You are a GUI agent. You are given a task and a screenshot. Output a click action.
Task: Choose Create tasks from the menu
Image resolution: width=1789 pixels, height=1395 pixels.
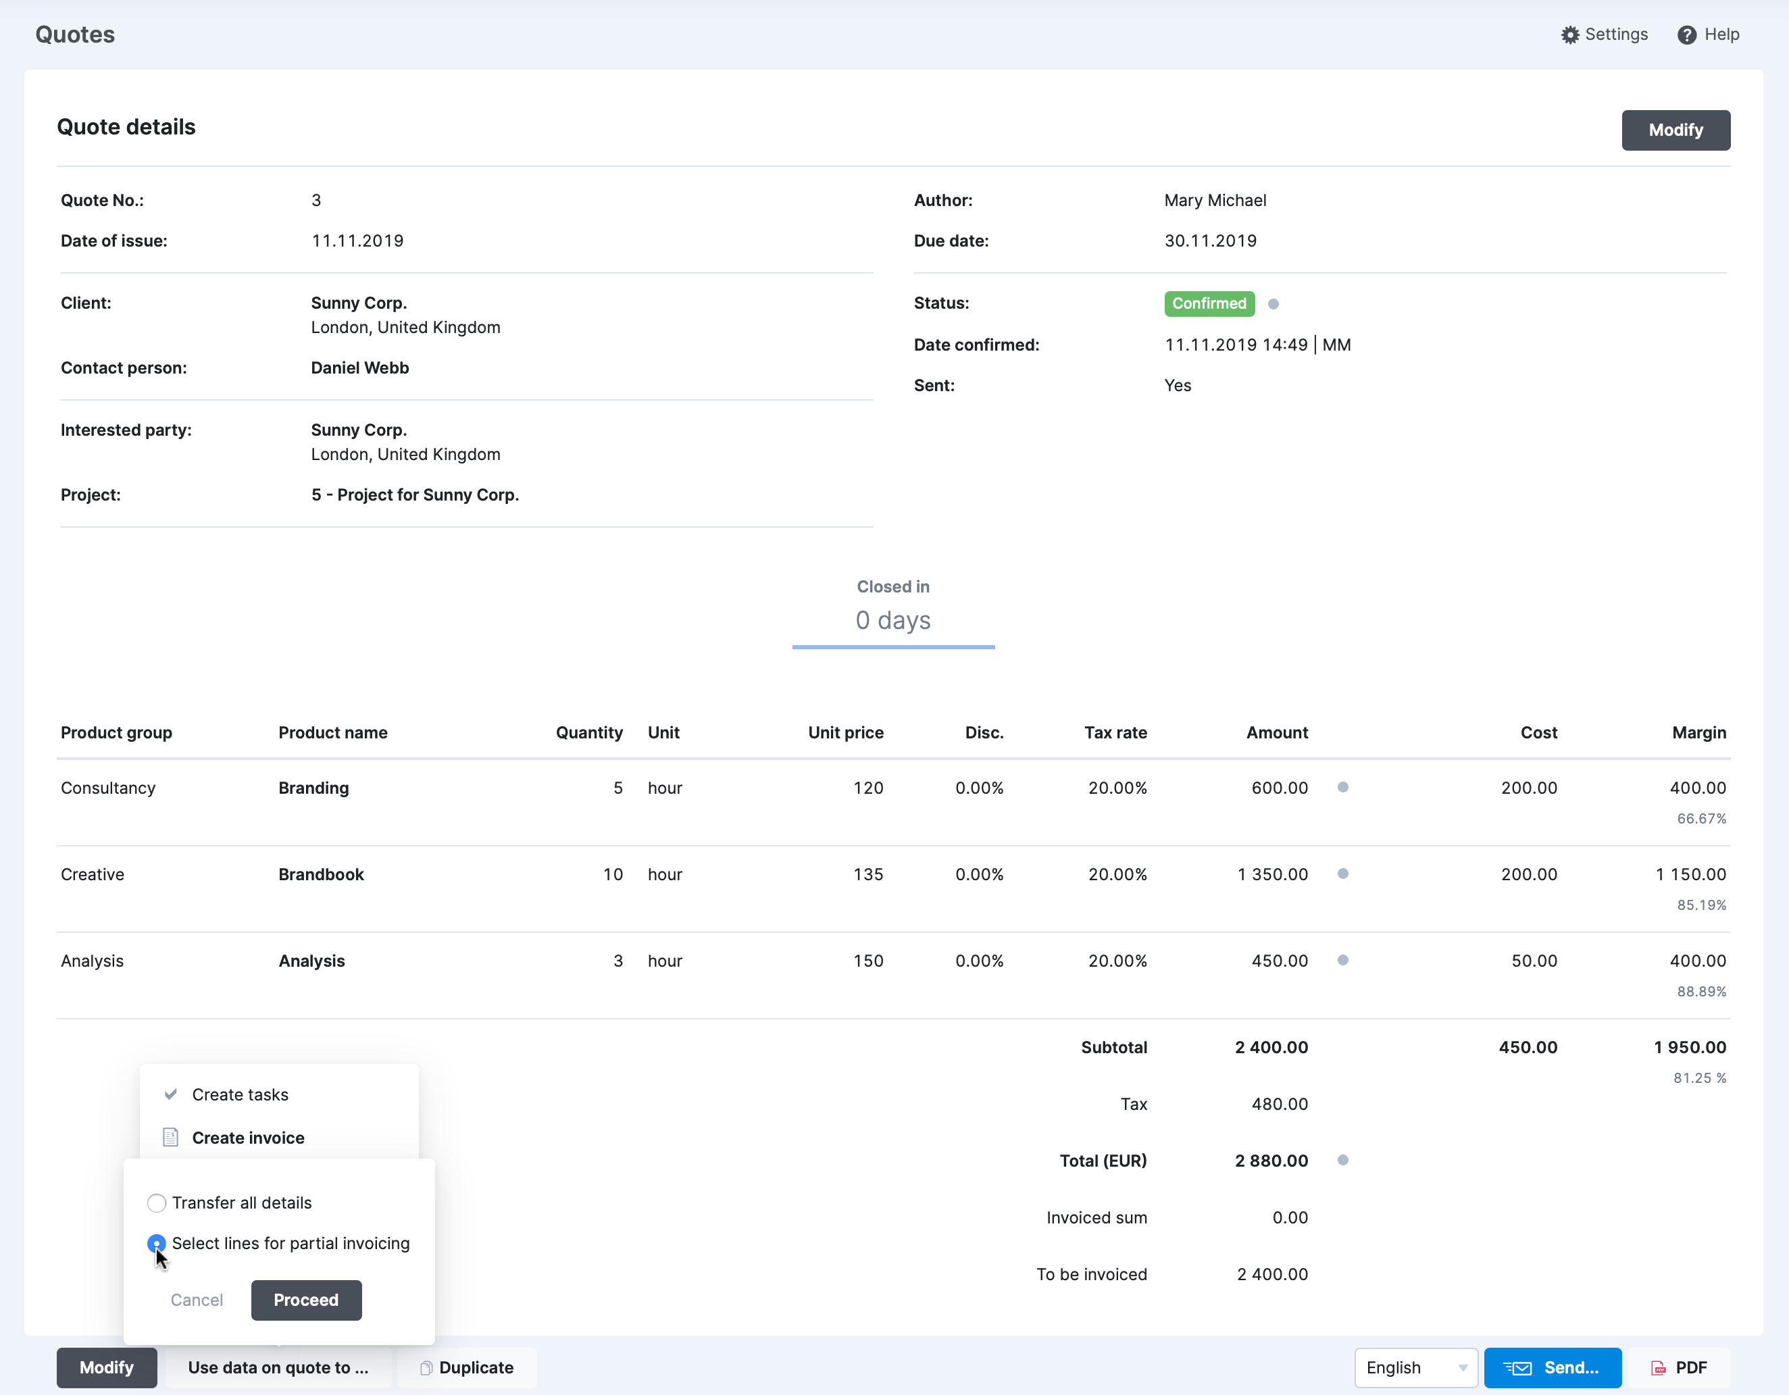click(x=240, y=1094)
